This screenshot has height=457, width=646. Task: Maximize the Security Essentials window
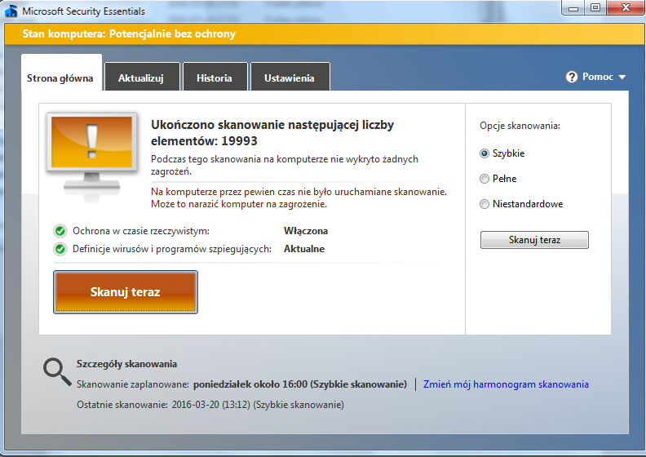pos(595,8)
